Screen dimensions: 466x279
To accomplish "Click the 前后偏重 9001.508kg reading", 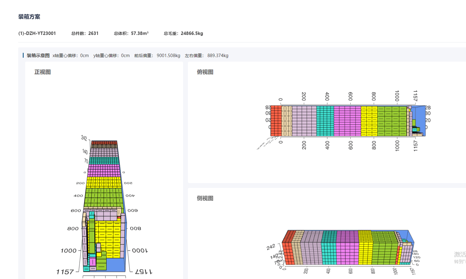I will pos(157,56).
